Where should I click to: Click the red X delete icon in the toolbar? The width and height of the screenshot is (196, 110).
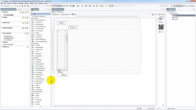coord(25,6)
